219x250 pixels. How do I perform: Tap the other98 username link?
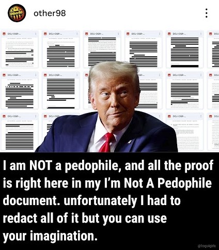click(x=50, y=13)
